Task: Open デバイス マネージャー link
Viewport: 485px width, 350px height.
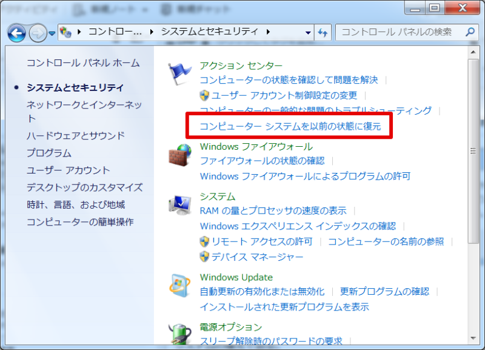Action: 257,257
